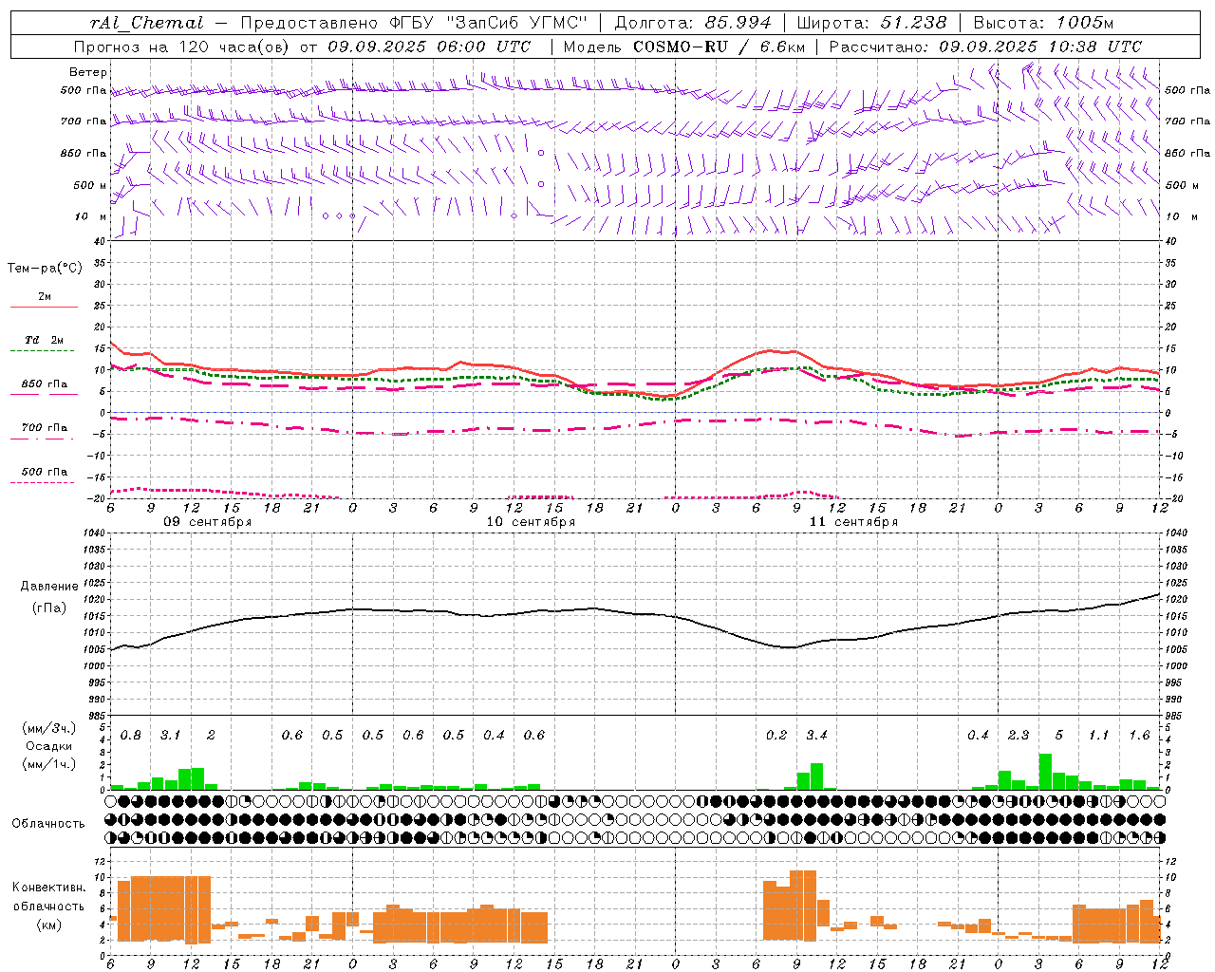Select the (мм/3ч.) units label
1215x972 pixels.
[49, 728]
